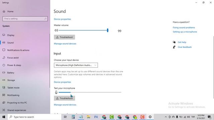Click the Find a setting search box
This screenshot has width=214, height=120.
tap(25, 19)
